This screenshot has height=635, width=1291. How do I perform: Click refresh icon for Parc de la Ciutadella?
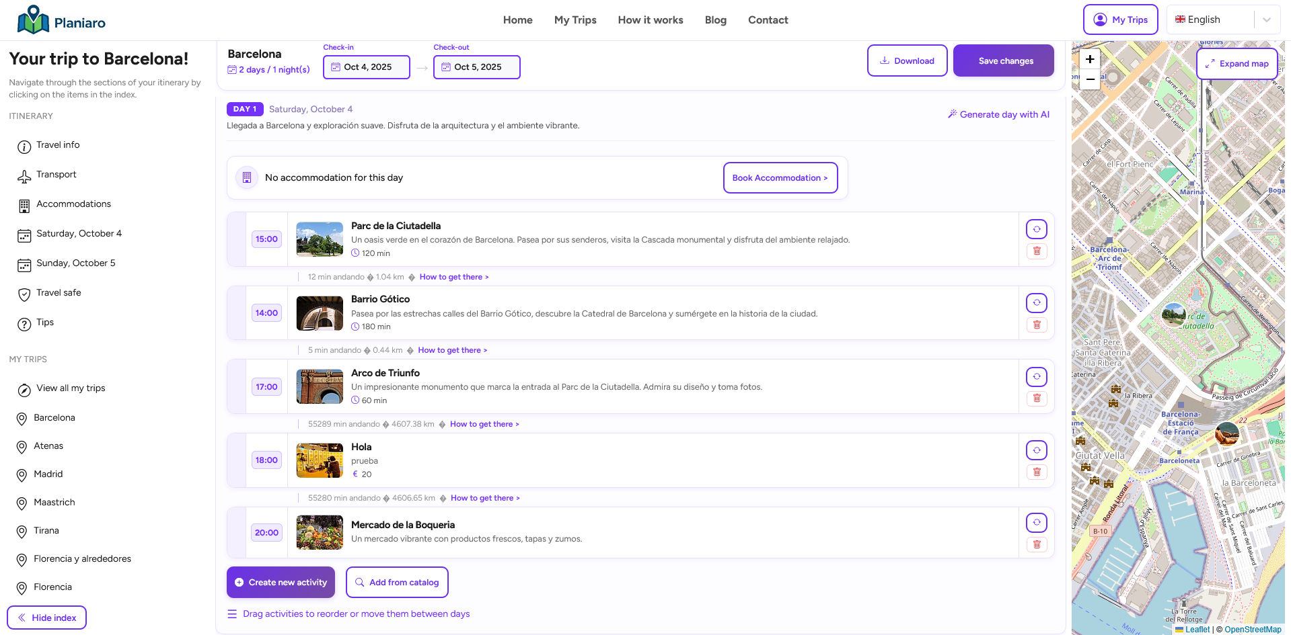1037,229
